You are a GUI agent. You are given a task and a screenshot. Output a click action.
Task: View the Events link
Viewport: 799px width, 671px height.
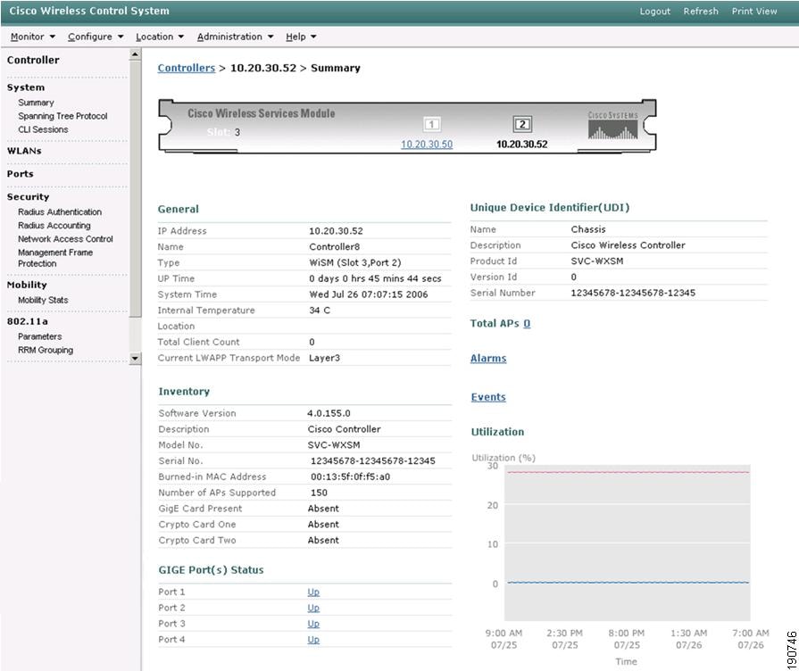point(488,397)
